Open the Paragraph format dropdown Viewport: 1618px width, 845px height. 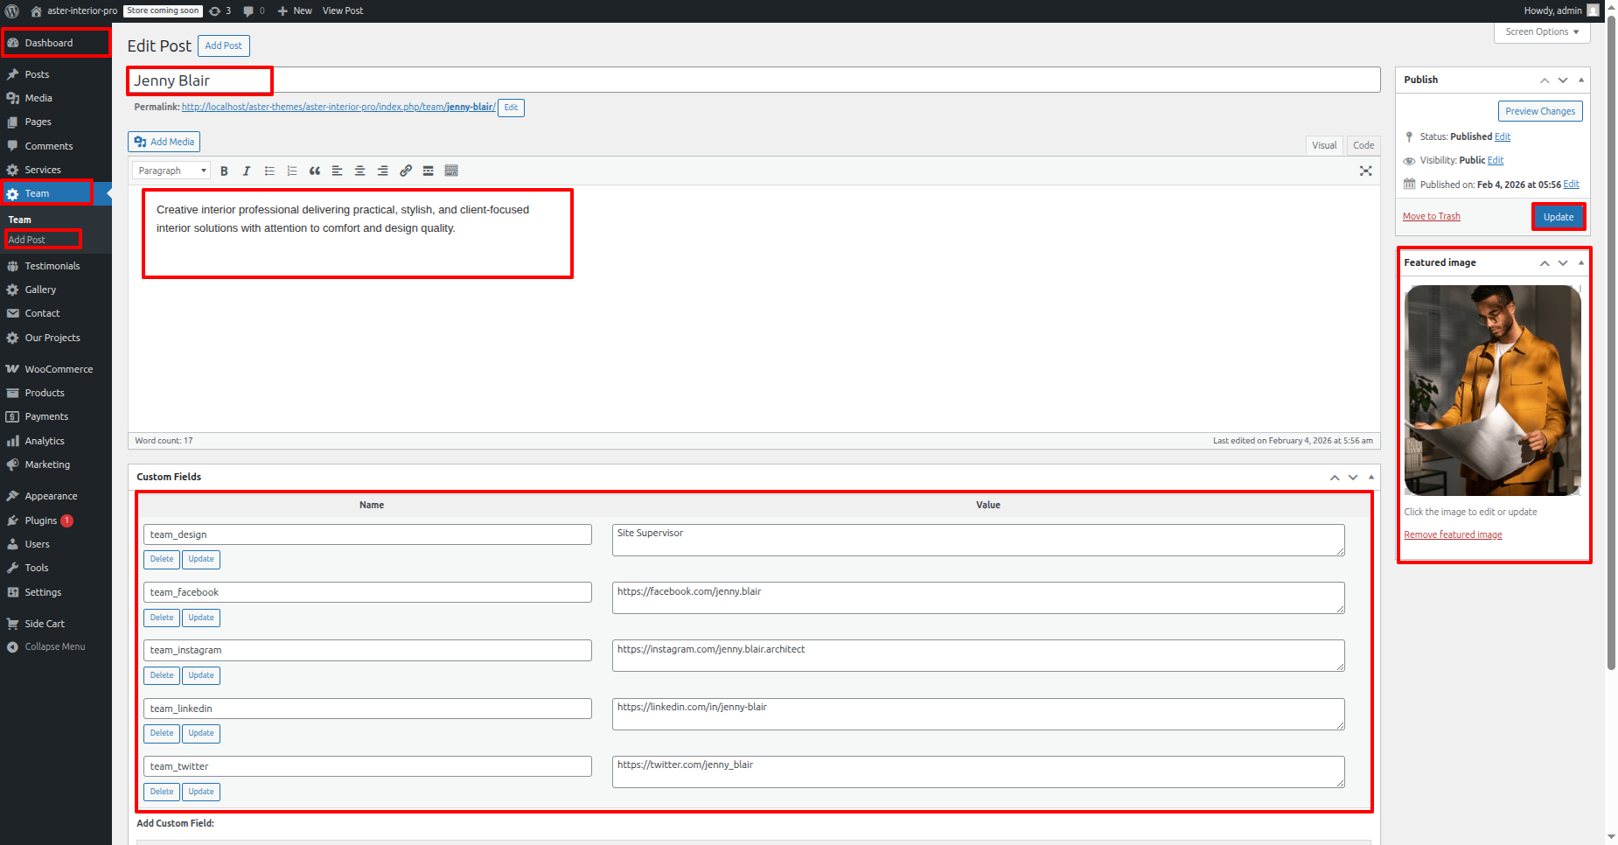(x=171, y=171)
